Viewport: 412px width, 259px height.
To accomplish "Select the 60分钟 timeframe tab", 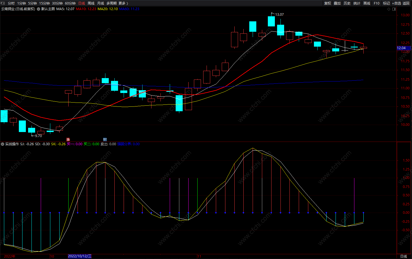I will coord(70,3).
